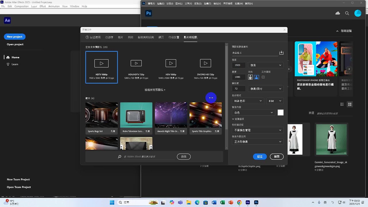This screenshot has width=368, height=207.
Task: Click the After Effects icon on the taskbar
Action: coord(248,202)
